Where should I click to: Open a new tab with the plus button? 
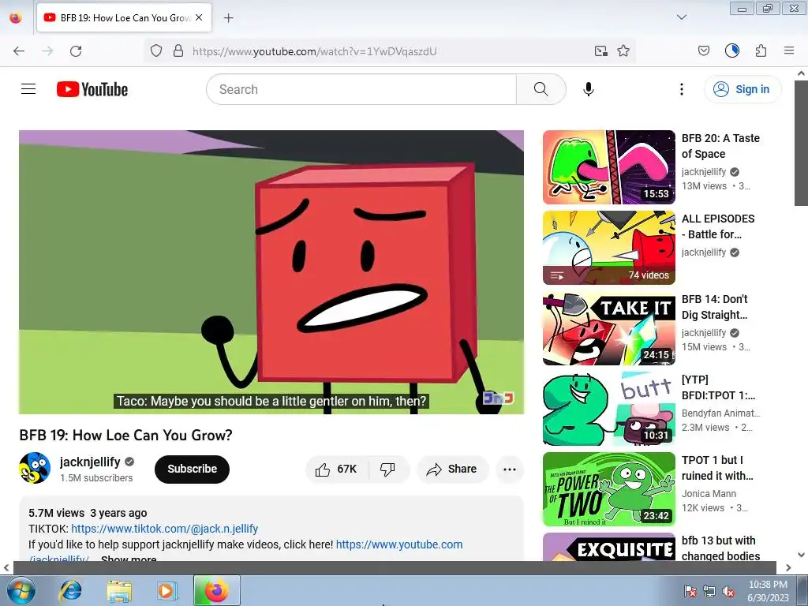point(228,18)
